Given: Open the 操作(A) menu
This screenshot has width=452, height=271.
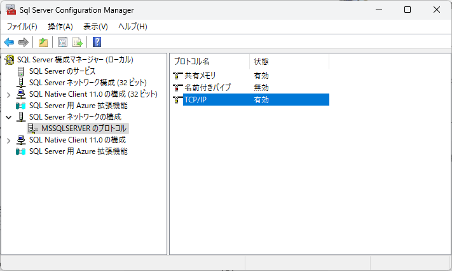Looking at the screenshot, I should (x=60, y=27).
